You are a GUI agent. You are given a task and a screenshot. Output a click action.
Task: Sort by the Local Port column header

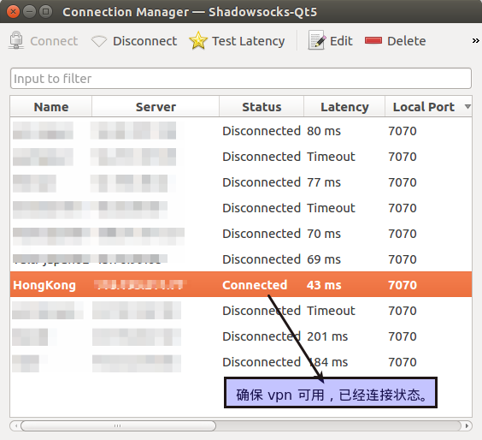coord(428,107)
